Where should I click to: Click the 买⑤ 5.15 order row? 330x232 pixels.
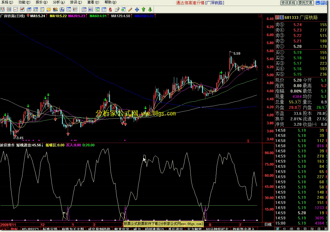click(301, 74)
